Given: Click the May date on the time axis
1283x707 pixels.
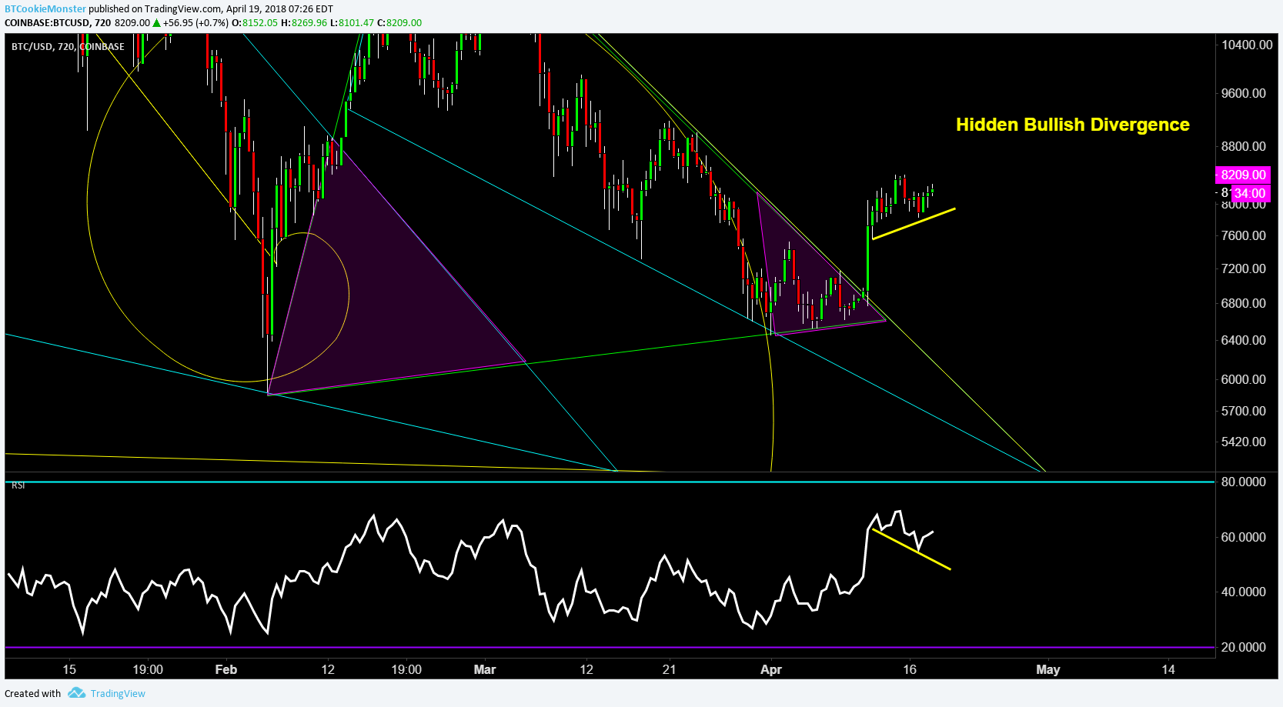Looking at the screenshot, I should click(1048, 669).
